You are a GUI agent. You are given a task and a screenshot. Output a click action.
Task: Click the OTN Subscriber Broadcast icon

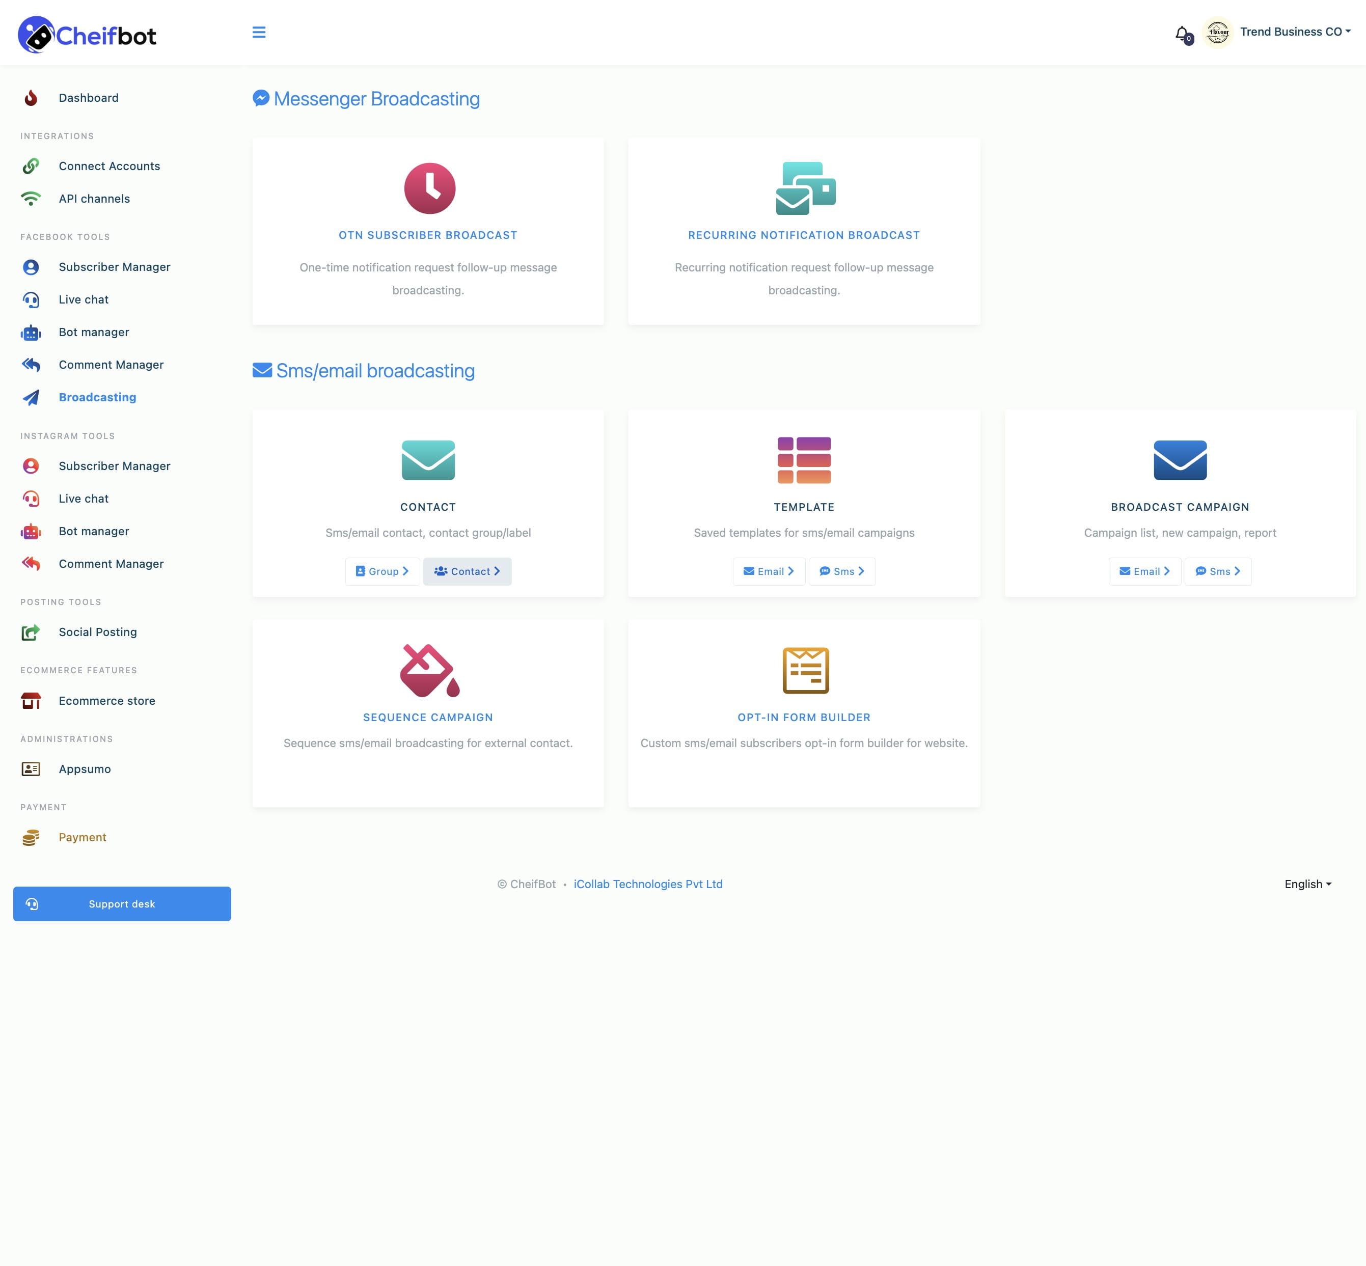coord(427,187)
